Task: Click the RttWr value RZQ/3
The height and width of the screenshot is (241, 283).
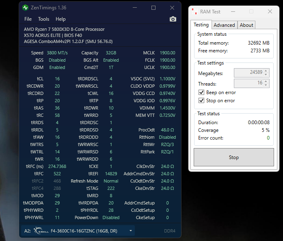Action: 167,144
